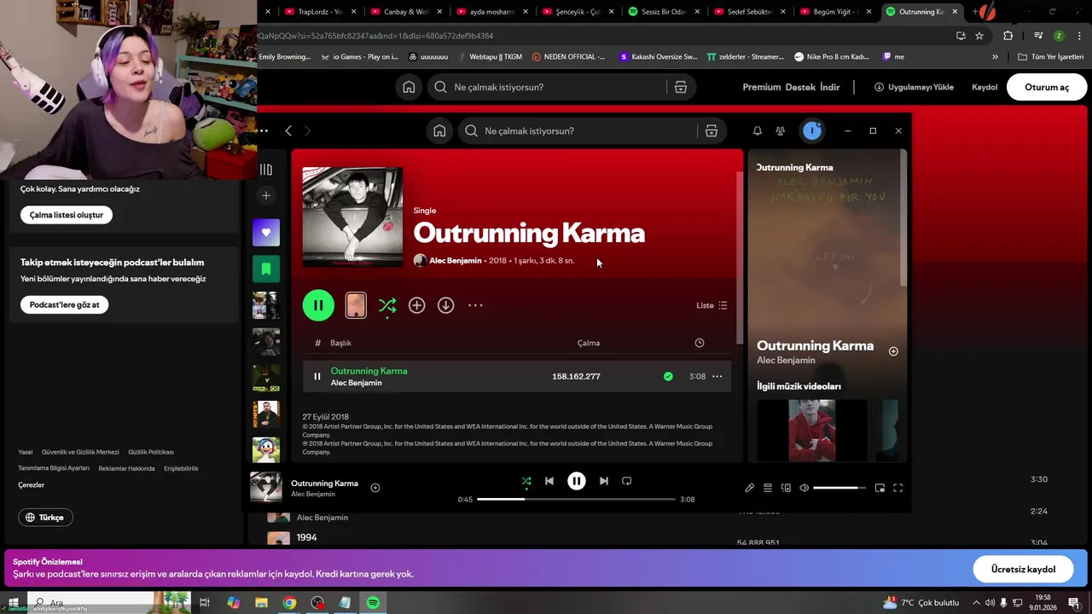Expand the hidden bookmarks chevron
This screenshot has height=614, width=1092.
click(x=995, y=57)
